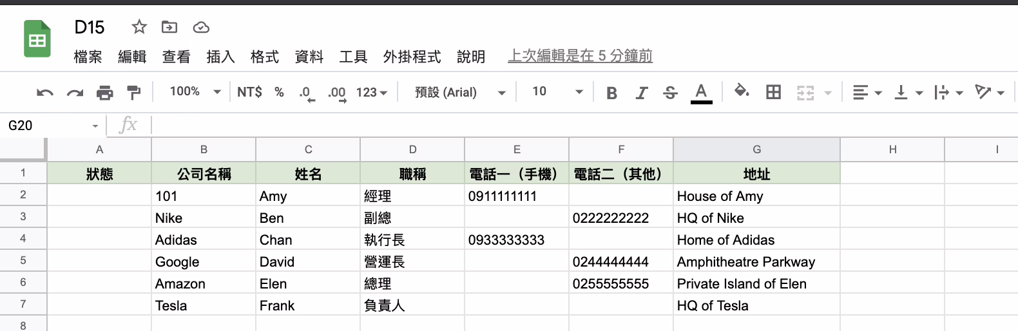This screenshot has height=331, width=1018.
Task: Select the 公司名稱 header cell
Action: pyautogui.click(x=204, y=173)
